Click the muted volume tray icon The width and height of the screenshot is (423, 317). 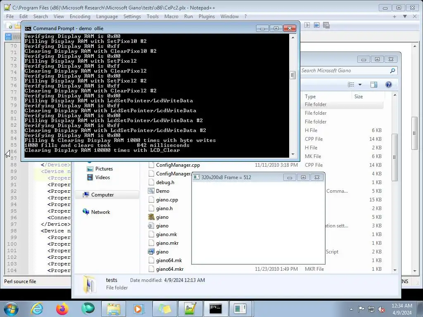[x=381, y=309]
